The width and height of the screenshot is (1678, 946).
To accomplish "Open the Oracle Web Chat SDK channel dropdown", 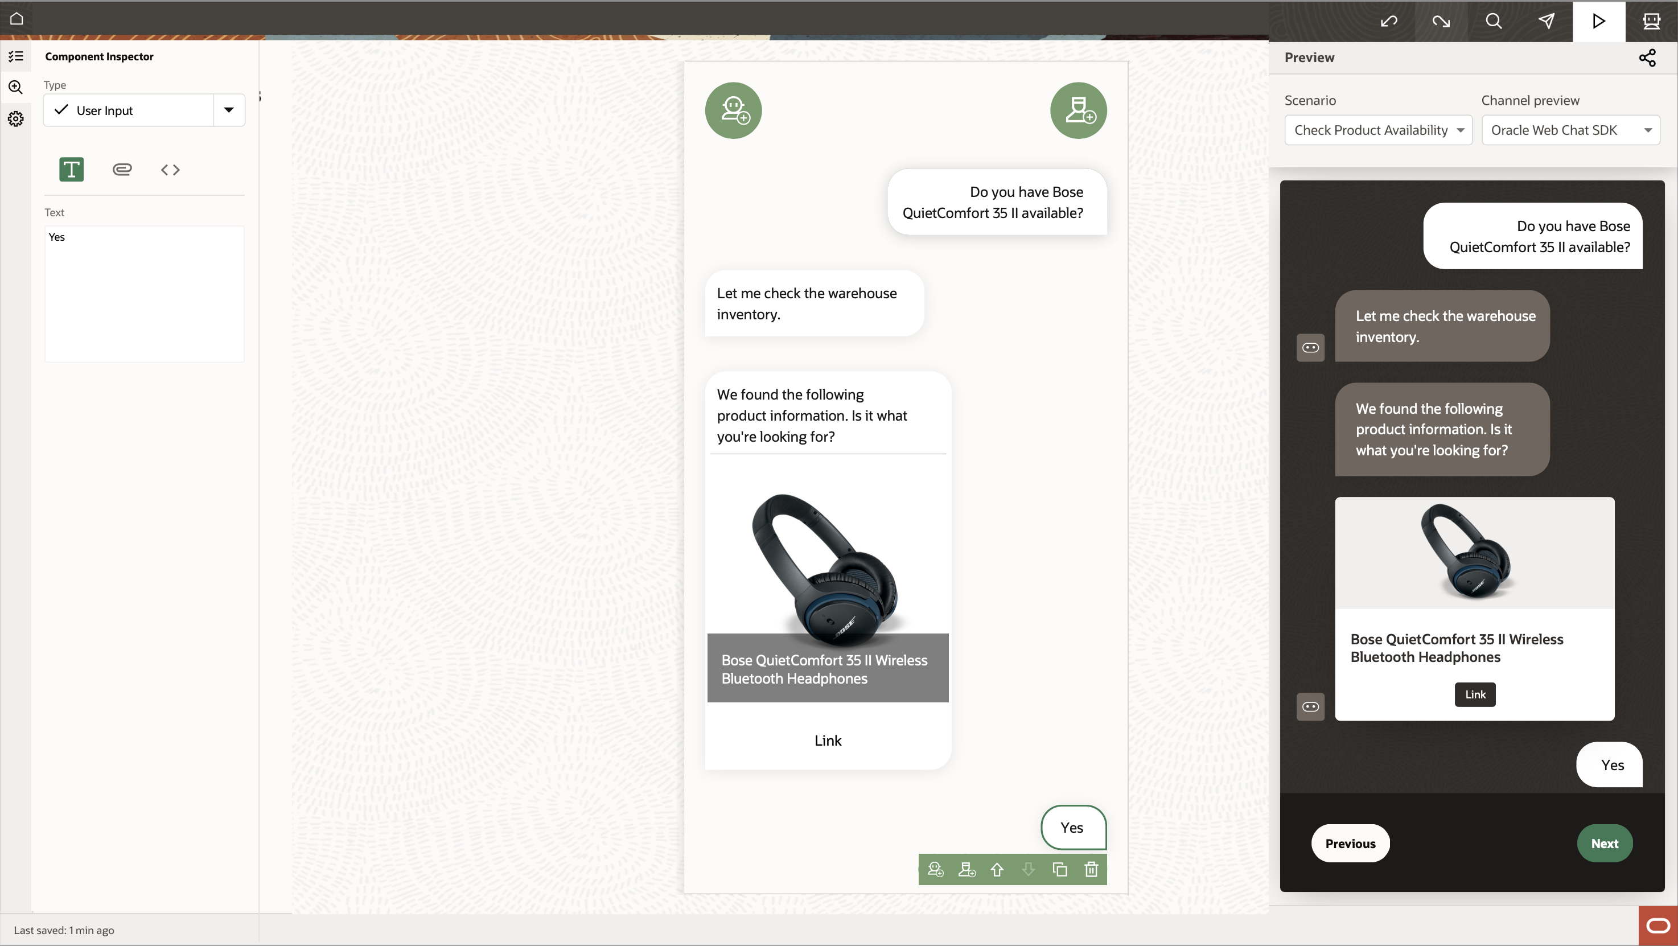I will 1570,130.
